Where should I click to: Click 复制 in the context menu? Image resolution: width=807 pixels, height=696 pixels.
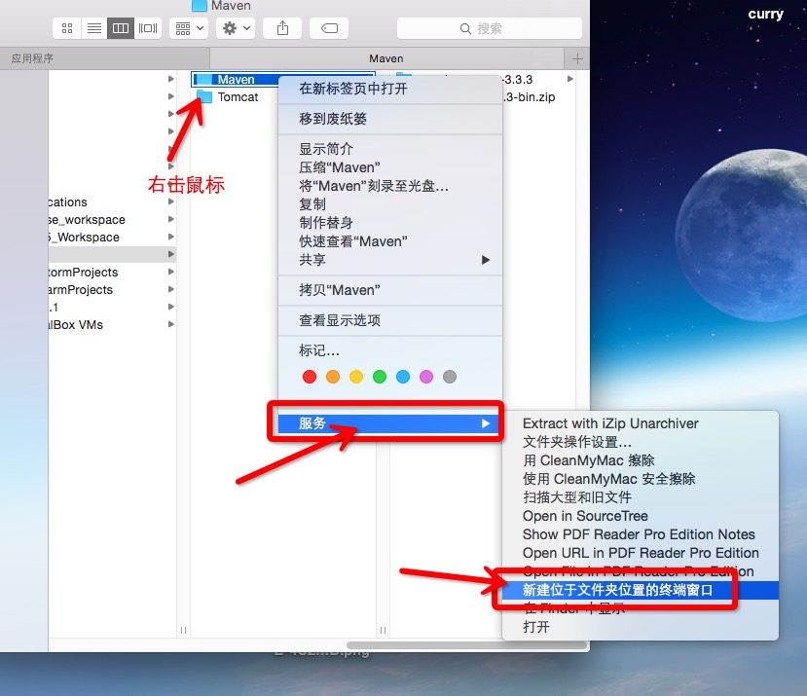[390, 204]
